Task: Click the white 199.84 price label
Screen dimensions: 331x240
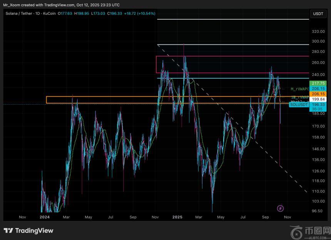Action: pyautogui.click(x=318, y=99)
